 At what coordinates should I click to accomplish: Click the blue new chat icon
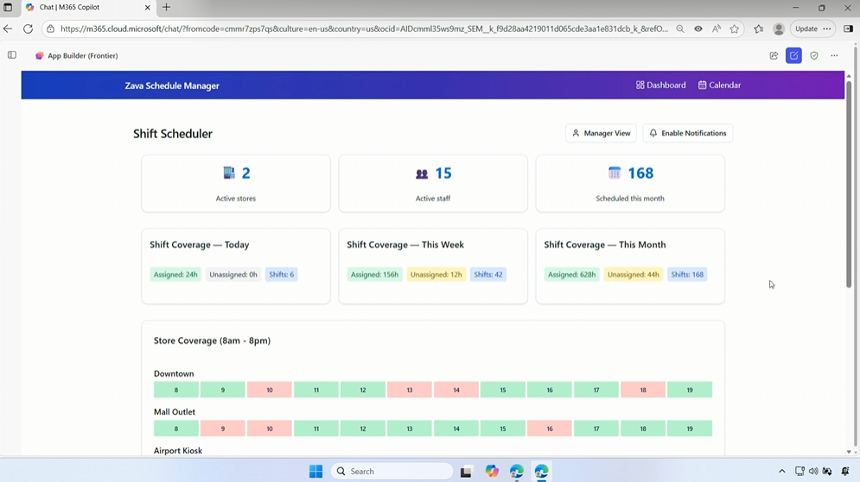pyautogui.click(x=793, y=55)
